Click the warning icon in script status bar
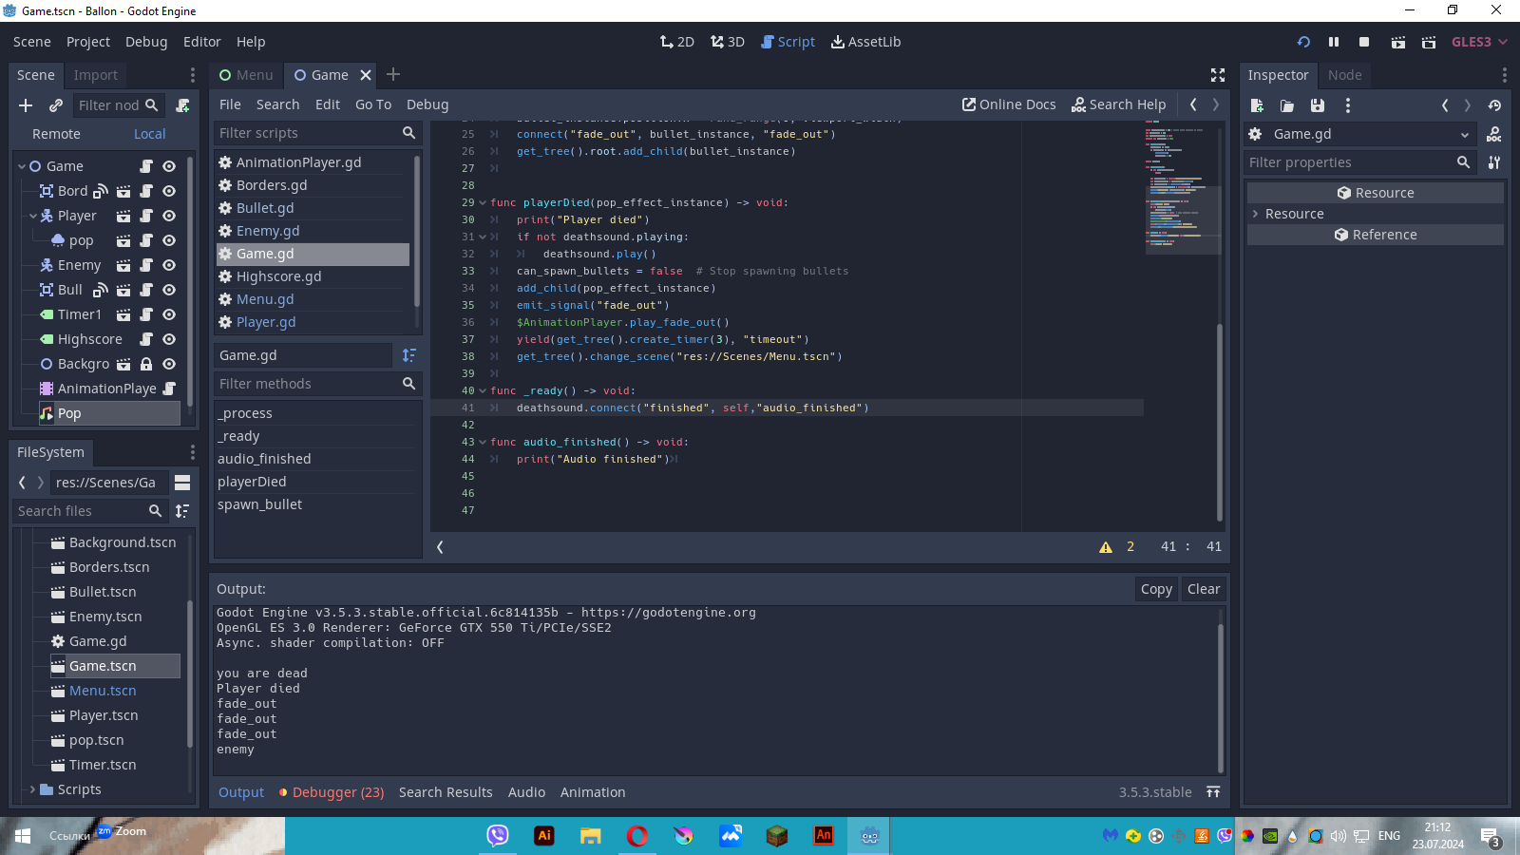The width and height of the screenshot is (1520, 855). [x=1106, y=547]
